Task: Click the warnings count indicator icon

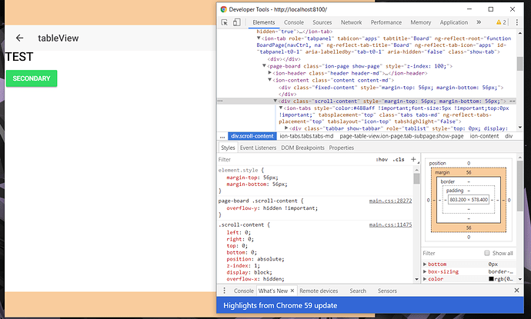Action: pos(500,23)
